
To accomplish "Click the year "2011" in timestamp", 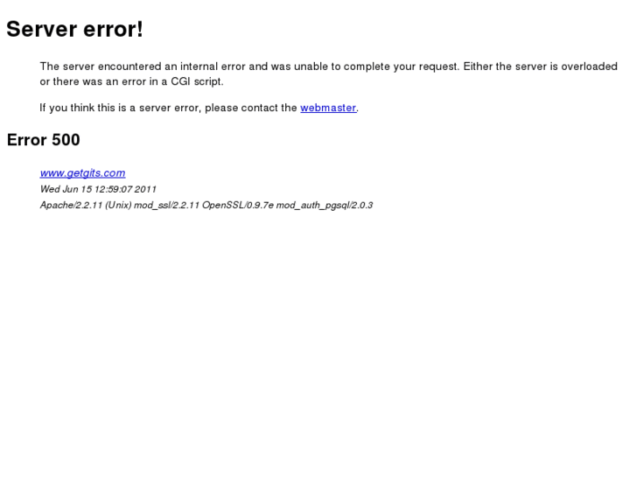I will (145, 189).
